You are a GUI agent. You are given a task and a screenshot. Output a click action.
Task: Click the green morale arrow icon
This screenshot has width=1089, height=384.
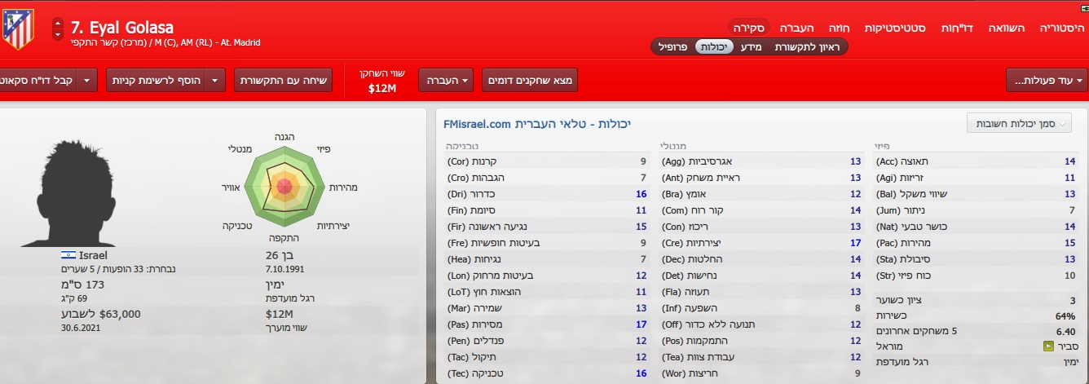click(1048, 346)
